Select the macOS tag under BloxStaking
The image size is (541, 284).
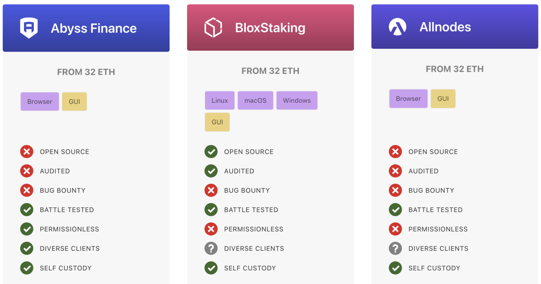(x=255, y=101)
